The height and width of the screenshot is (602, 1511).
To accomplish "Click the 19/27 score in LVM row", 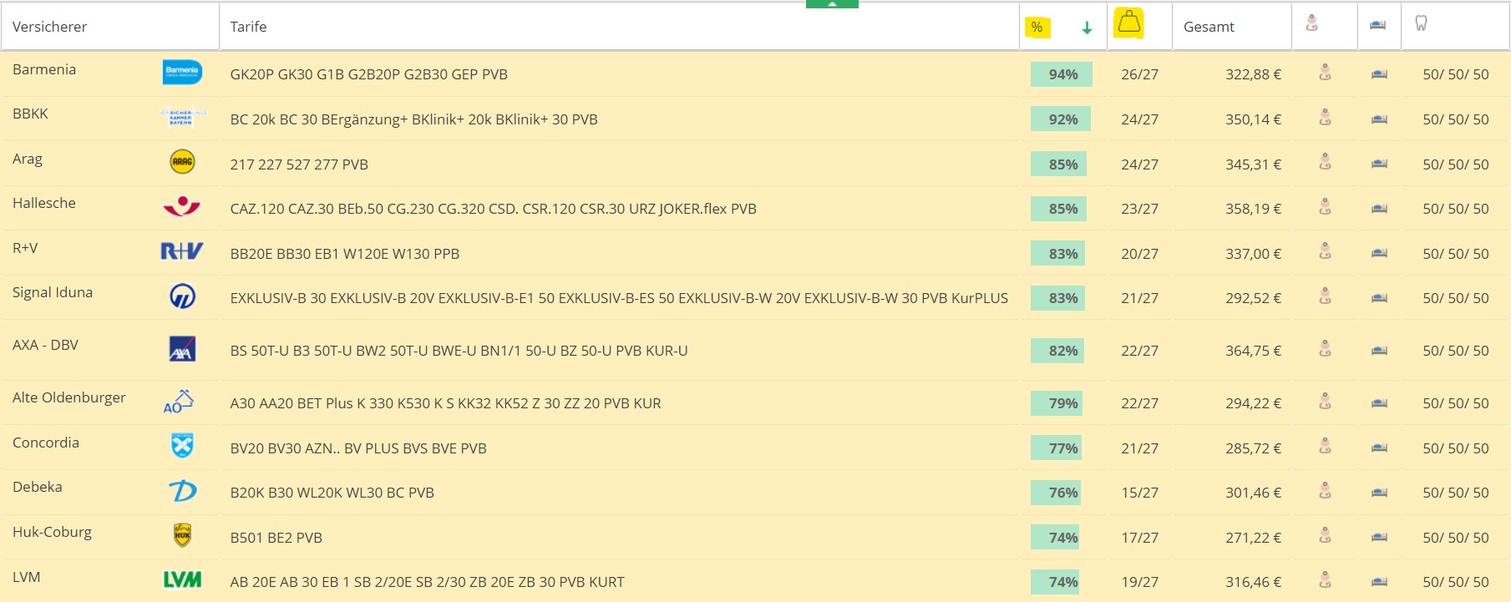I will [1139, 582].
